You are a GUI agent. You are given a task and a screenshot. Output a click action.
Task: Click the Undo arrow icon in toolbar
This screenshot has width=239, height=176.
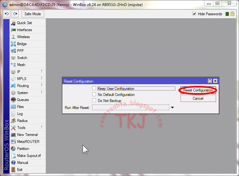point(7,14)
